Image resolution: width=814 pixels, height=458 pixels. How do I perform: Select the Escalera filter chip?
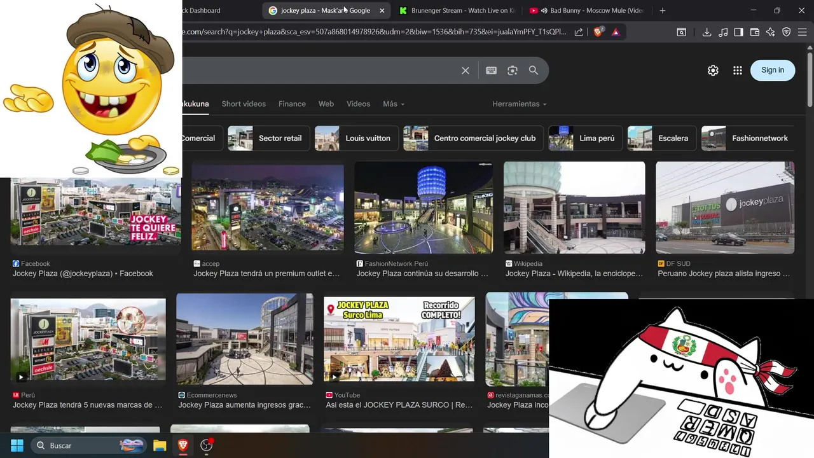[x=661, y=138]
